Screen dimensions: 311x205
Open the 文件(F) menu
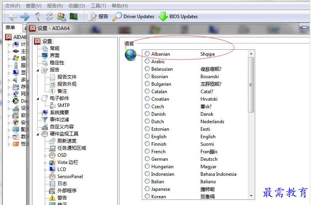click(x=13, y=6)
